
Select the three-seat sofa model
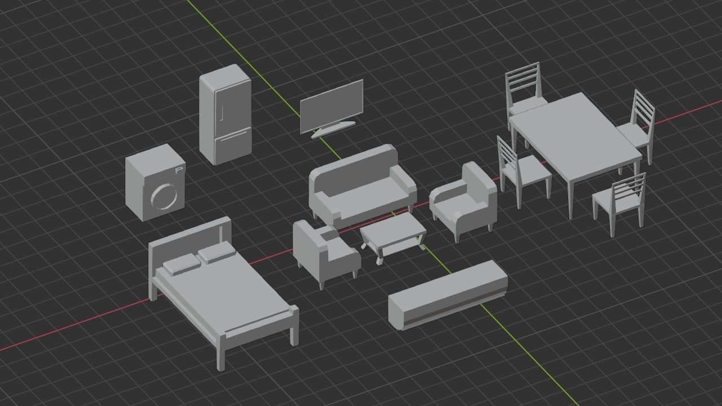363,186
